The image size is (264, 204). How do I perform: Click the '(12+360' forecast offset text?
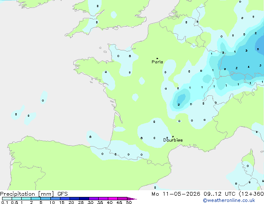(x=251, y=194)
